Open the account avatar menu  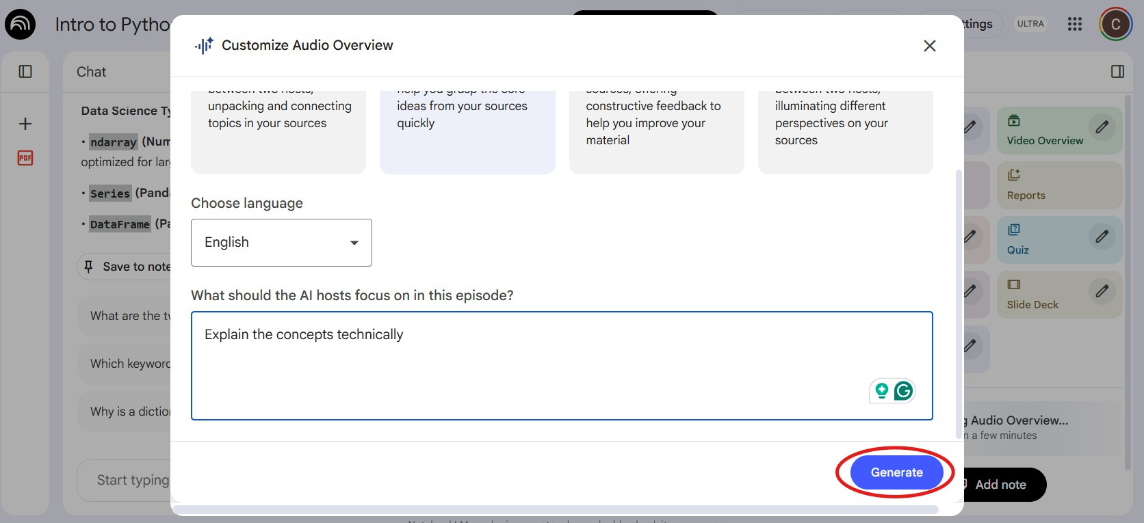[x=1115, y=25]
